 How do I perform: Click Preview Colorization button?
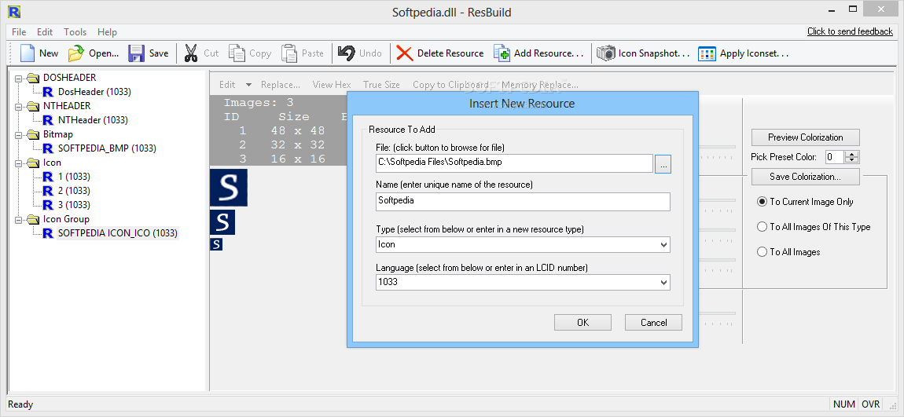click(x=806, y=137)
